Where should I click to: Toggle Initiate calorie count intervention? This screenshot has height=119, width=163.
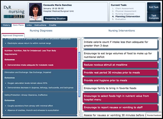point(120,44)
